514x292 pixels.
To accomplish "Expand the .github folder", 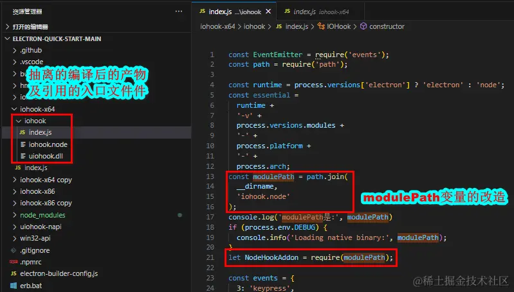I will pyautogui.click(x=15, y=50).
